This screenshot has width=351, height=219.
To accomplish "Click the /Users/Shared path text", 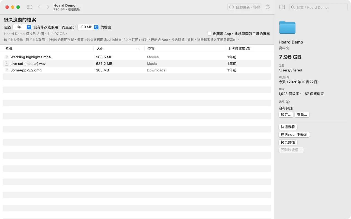I will point(290,70).
